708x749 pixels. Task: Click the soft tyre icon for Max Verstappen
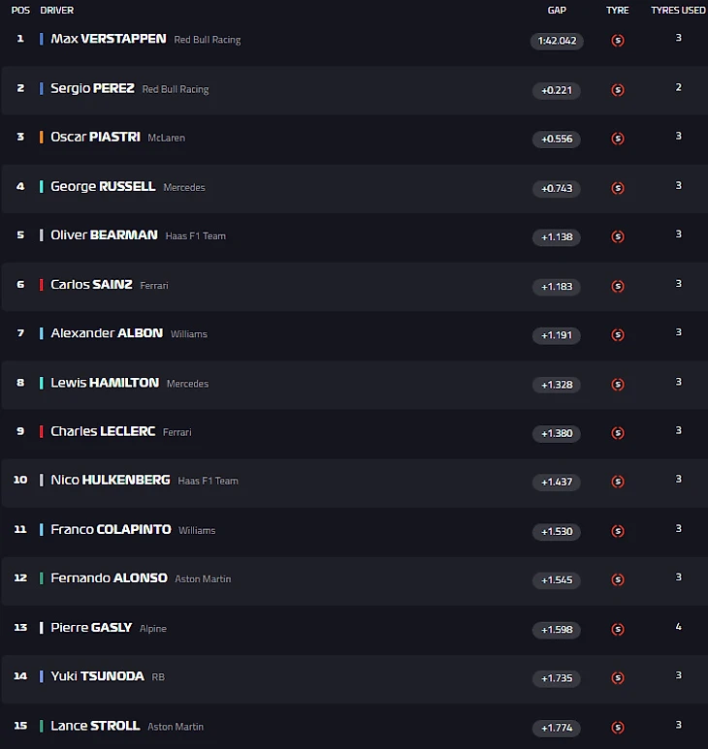[x=618, y=41]
